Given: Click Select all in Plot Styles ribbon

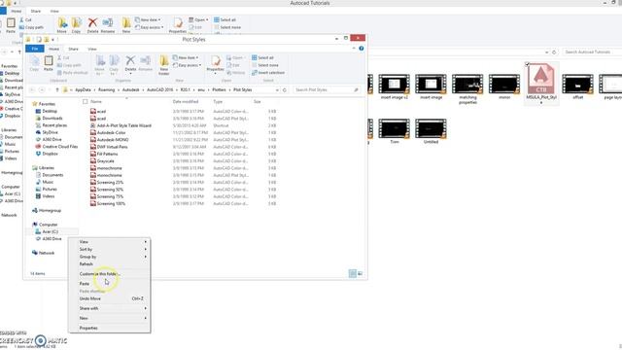Looking at the screenshot, I should coord(262,57).
